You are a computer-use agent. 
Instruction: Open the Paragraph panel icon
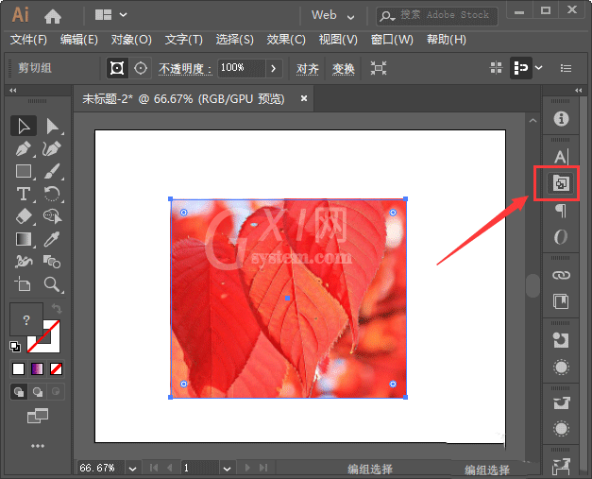pyautogui.click(x=561, y=211)
